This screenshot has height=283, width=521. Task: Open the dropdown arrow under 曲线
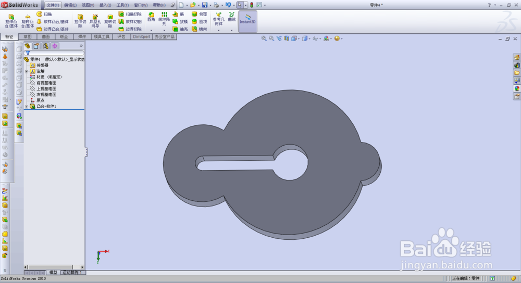[232, 30]
